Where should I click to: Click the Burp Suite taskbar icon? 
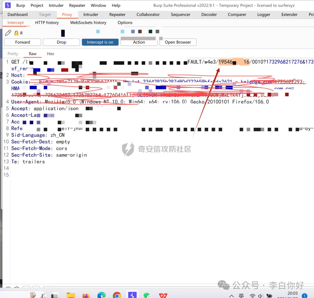(x=132, y=295)
